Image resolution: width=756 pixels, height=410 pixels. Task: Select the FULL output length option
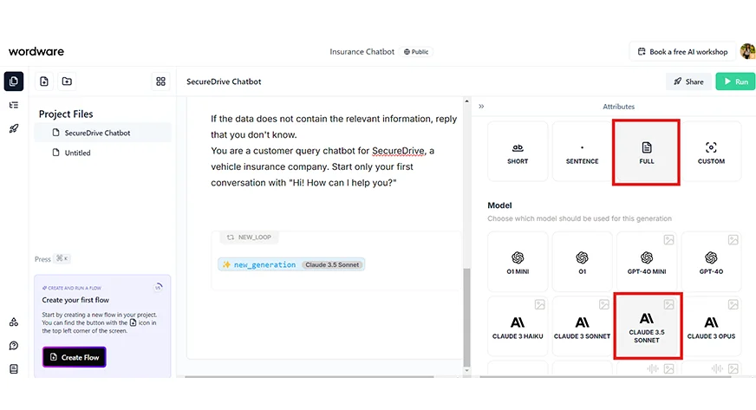(646, 153)
